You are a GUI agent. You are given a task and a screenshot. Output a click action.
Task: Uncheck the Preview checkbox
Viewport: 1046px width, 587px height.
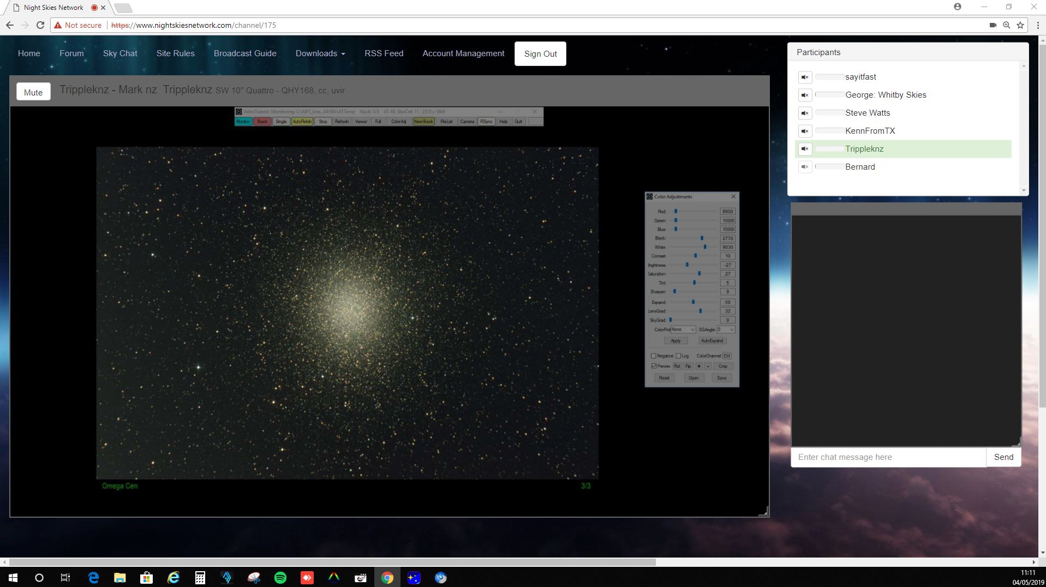coord(654,366)
